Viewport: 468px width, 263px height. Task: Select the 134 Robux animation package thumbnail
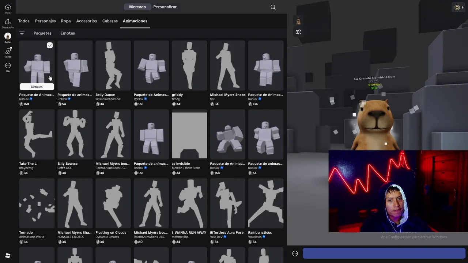pos(266,65)
